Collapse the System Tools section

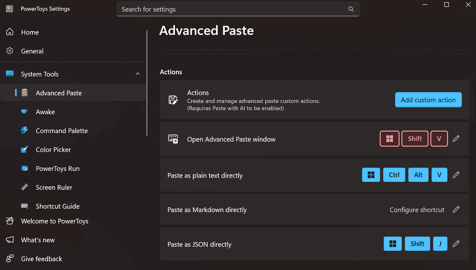click(x=137, y=74)
